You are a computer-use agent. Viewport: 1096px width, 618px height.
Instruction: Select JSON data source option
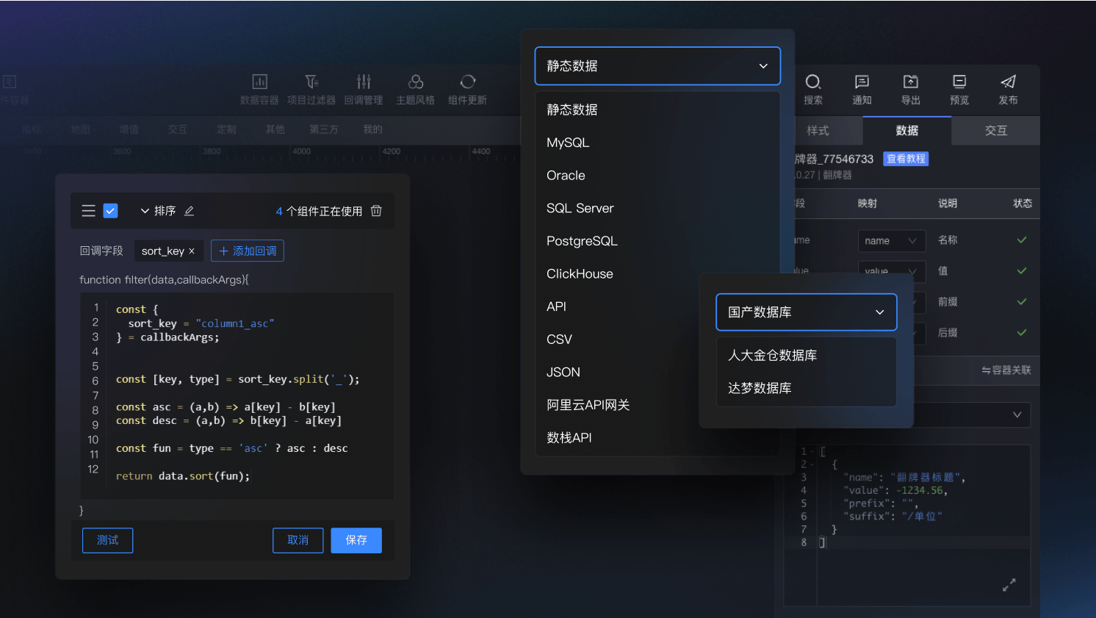tap(617, 373)
